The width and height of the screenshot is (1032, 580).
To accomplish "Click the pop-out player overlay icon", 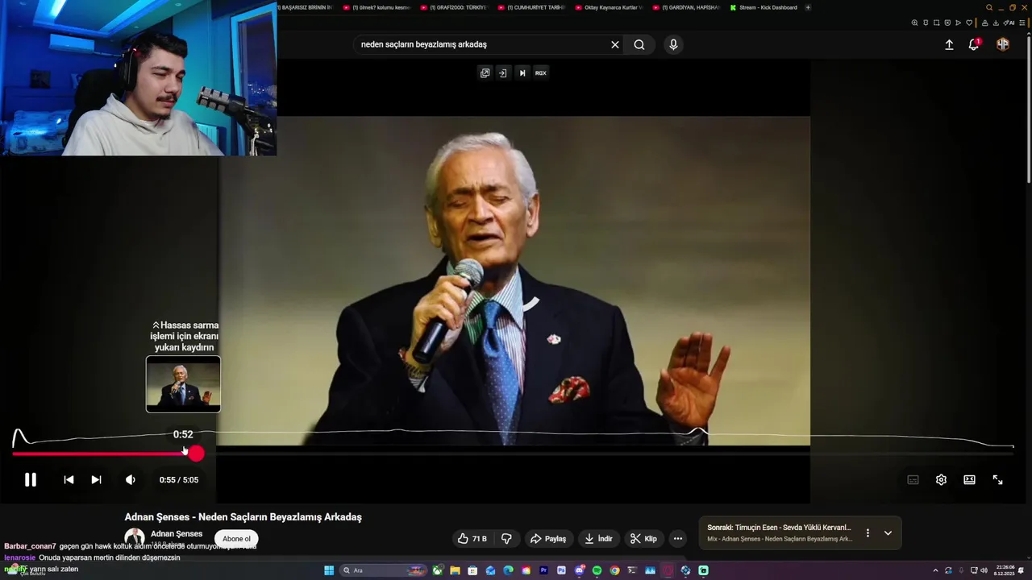I will pos(485,72).
